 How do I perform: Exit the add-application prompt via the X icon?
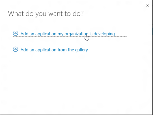click(x=147, y=6)
